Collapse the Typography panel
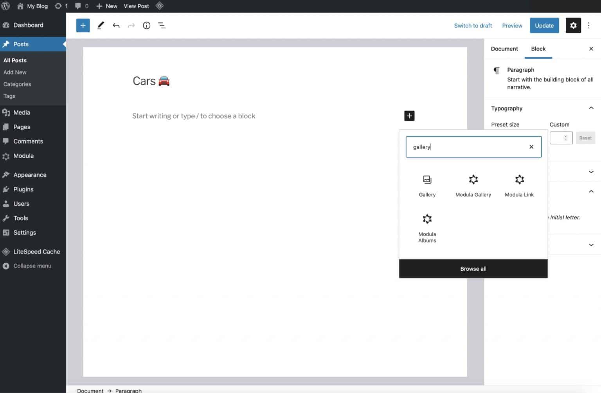 pyautogui.click(x=591, y=107)
